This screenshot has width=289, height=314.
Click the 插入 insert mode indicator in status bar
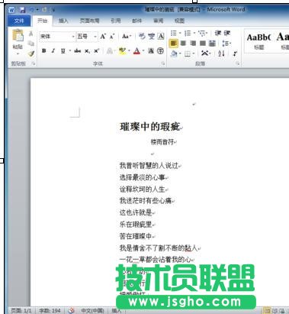[x=117, y=310]
